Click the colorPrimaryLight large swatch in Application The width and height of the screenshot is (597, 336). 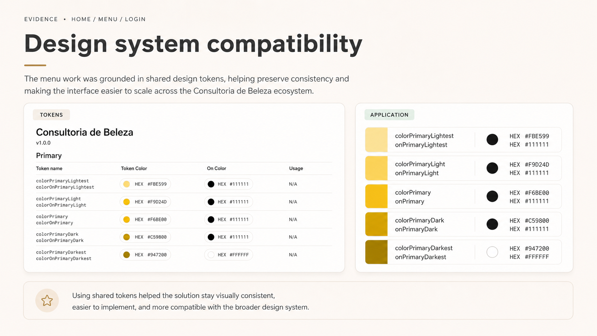coord(376,168)
